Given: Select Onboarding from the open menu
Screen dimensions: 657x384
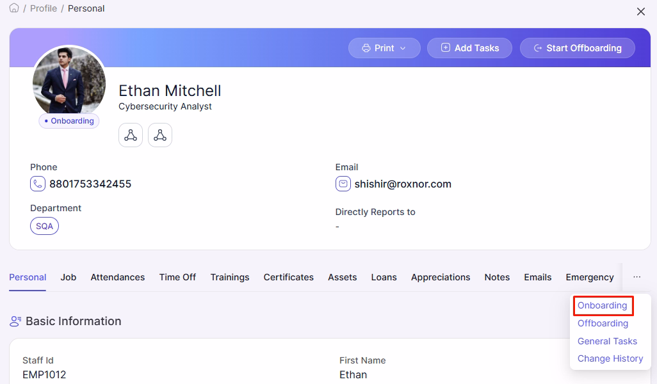Looking at the screenshot, I should (x=602, y=305).
